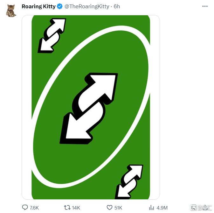
Task: Click the @TheRoaringKitty handle
Action: coord(87,7)
